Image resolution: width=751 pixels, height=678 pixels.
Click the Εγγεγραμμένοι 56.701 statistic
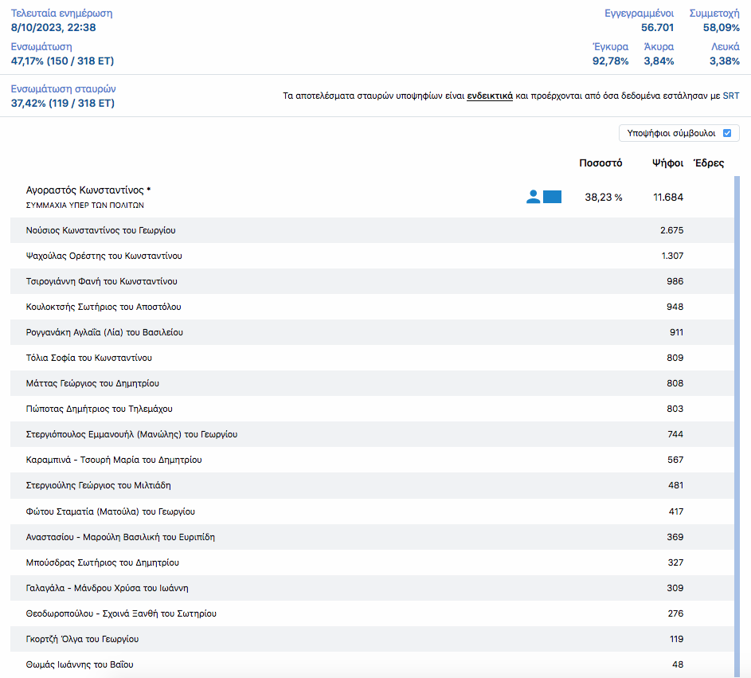click(x=640, y=21)
